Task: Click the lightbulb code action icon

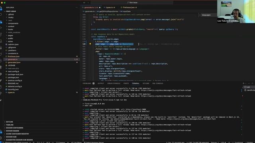Action: click(90, 44)
